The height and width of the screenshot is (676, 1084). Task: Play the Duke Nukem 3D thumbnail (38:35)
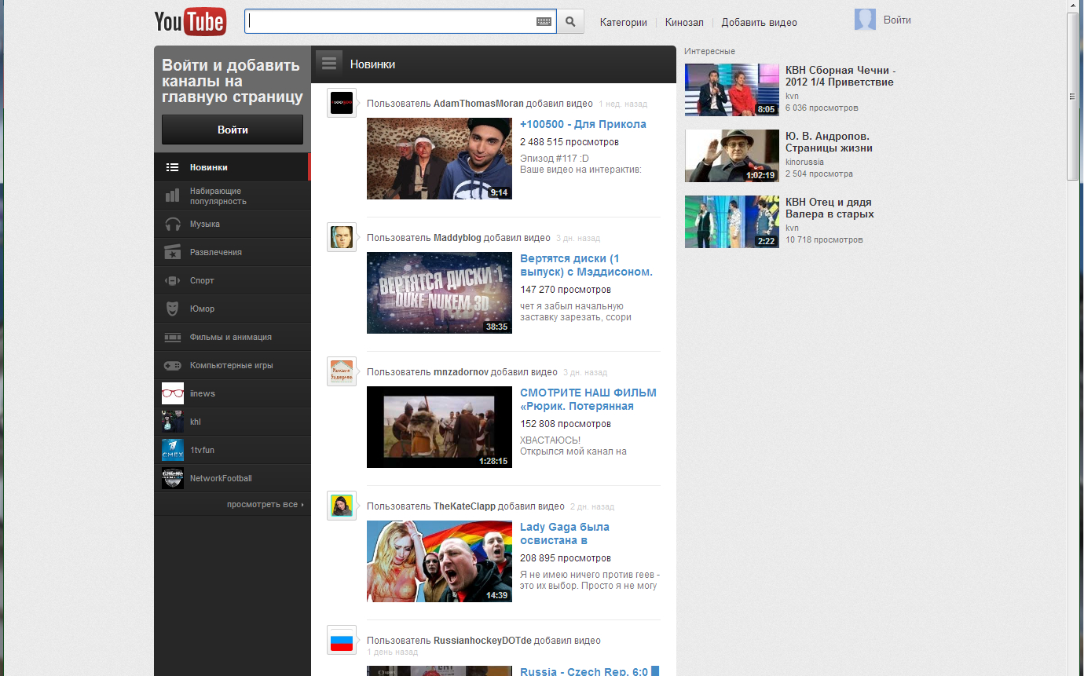439,293
